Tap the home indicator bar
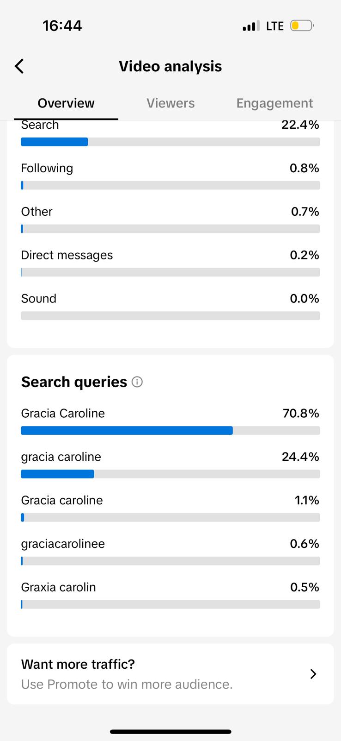Image resolution: width=341 pixels, height=741 pixels. pyautogui.click(x=170, y=732)
